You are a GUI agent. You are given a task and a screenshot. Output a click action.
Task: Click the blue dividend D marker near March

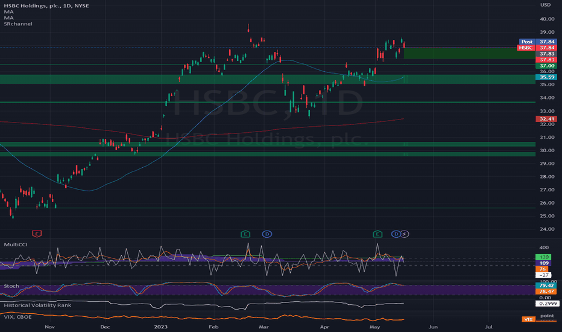pyautogui.click(x=267, y=234)
